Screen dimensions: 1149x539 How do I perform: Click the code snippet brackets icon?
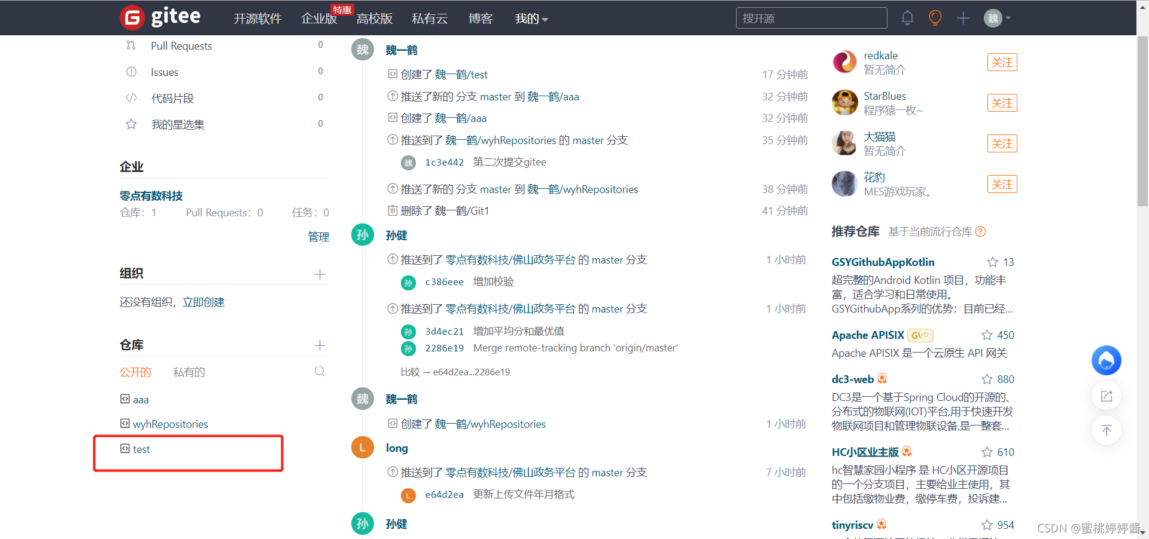(131, 98)
